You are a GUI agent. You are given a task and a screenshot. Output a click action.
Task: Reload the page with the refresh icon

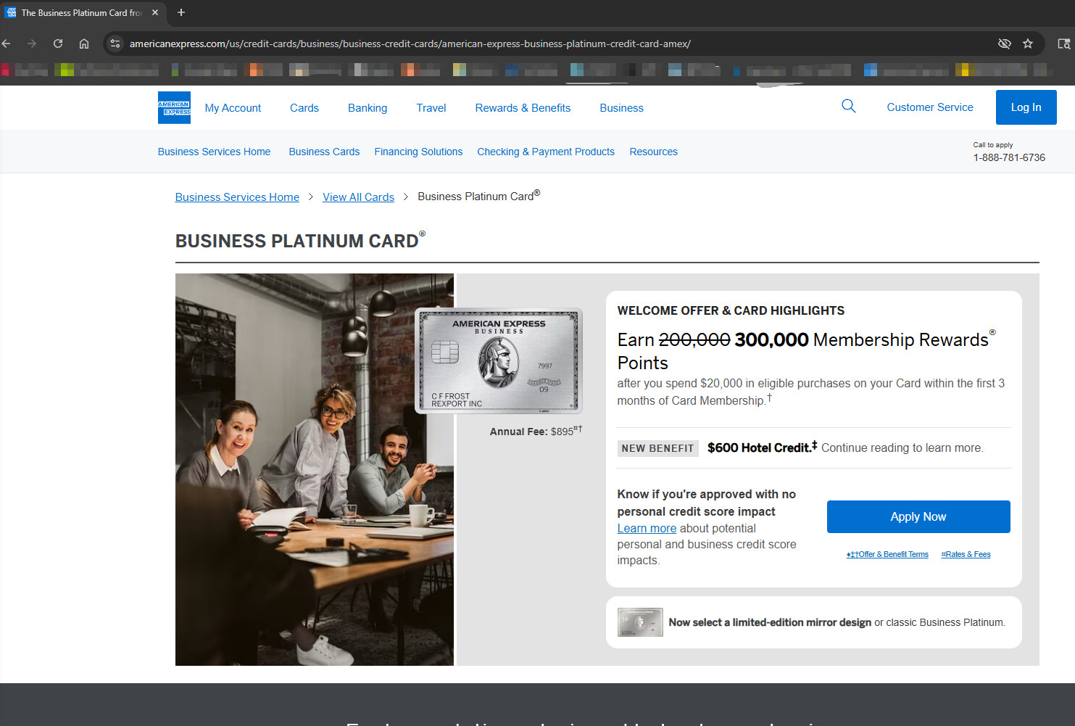pos(58,44)
